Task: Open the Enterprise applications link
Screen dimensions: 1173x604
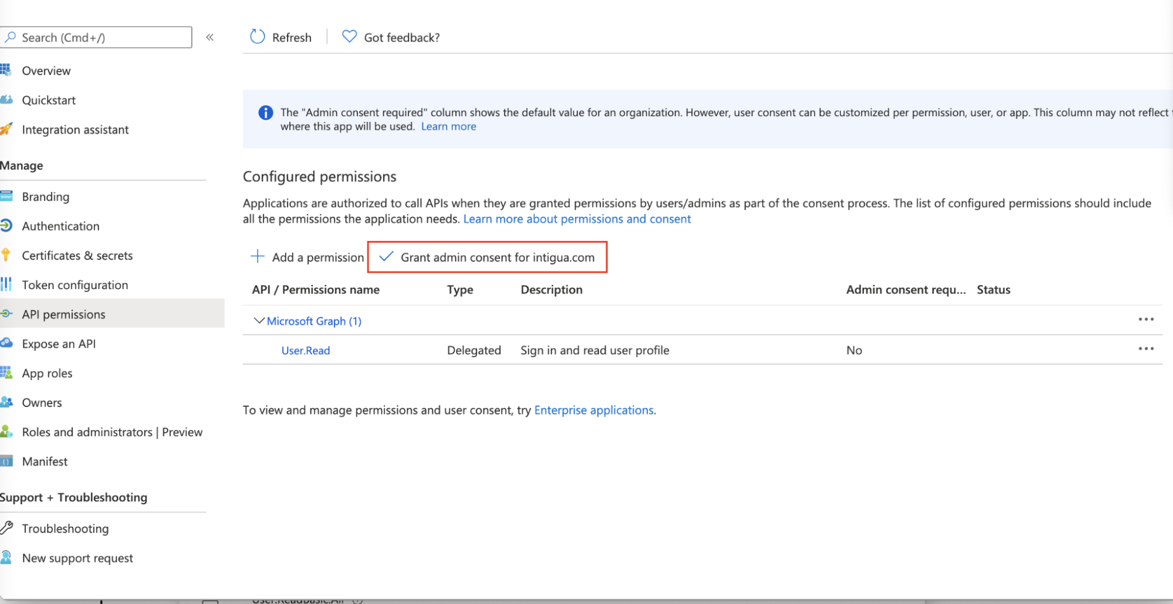Action: coord(593,410)
